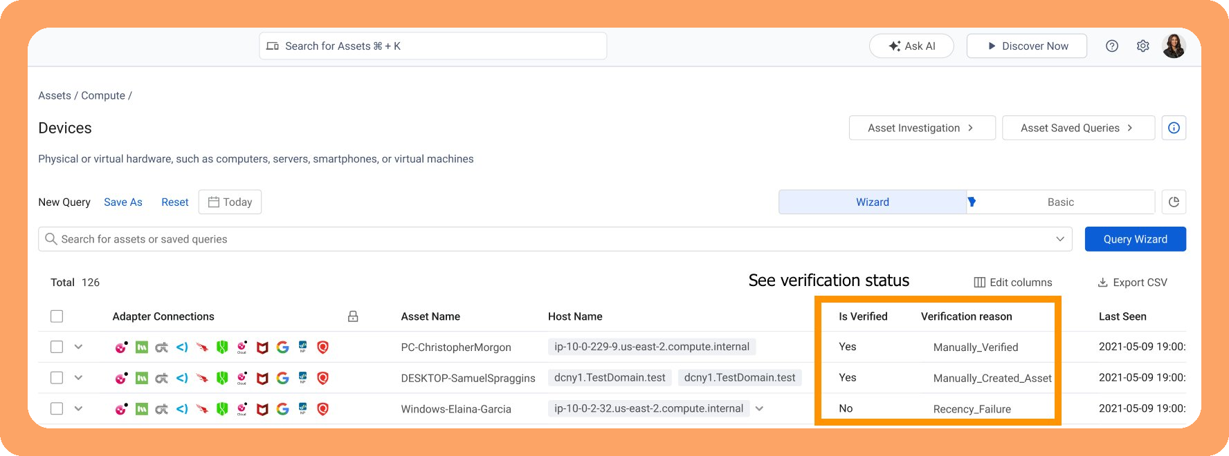Click the blue info icon button near Asset Saved Queries

1174,128
